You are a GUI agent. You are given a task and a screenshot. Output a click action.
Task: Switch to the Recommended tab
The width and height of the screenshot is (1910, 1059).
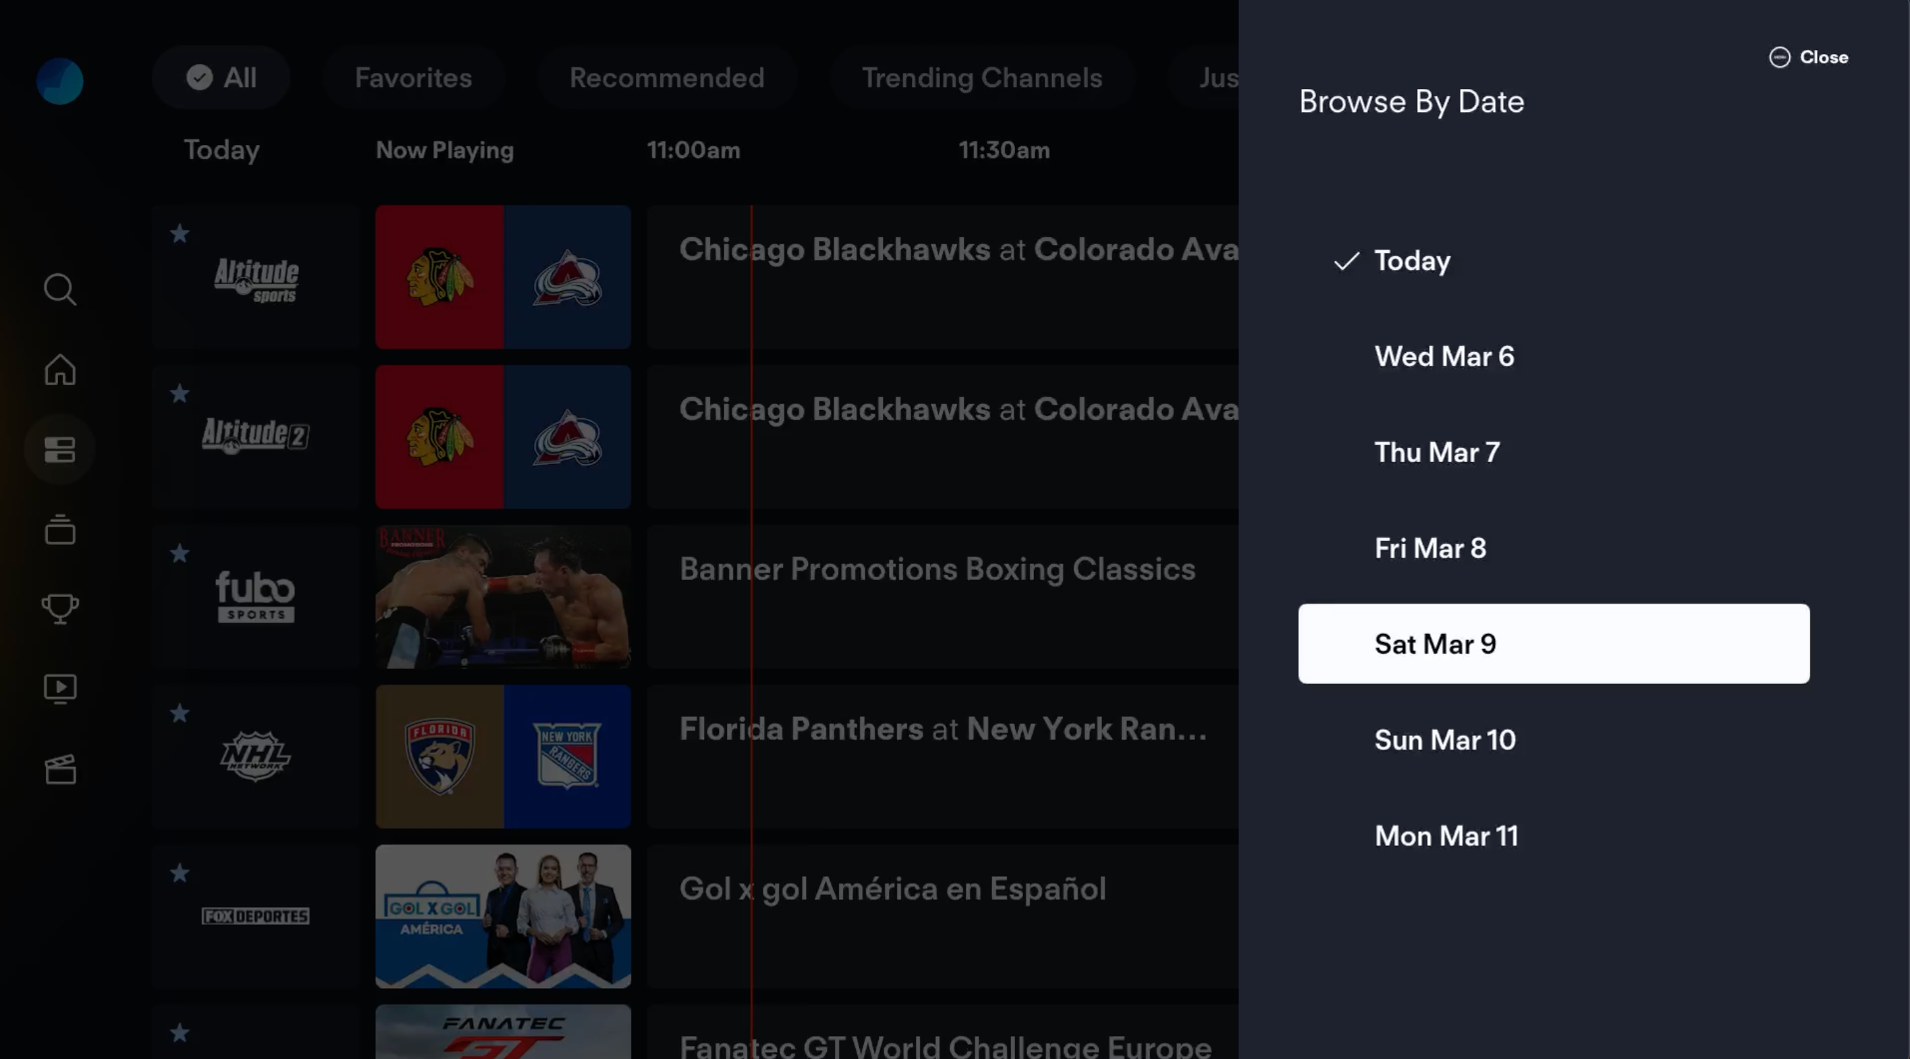(666, 77)
